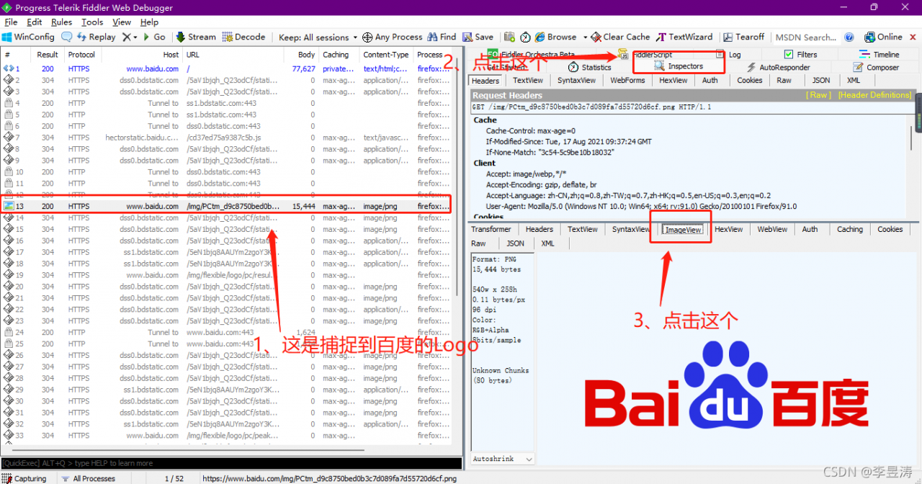This screenshot has height=484, width=922.
Task: Open the Remove X dropdown arrow
Action: click(135, 37)
